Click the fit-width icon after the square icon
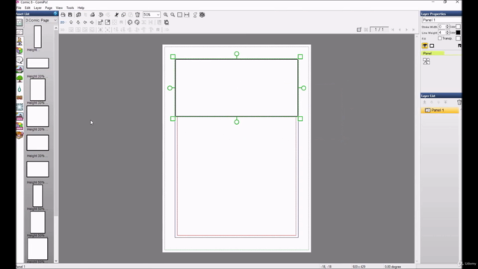This screenshot has height=269, width=478. [x=187, y=15]
